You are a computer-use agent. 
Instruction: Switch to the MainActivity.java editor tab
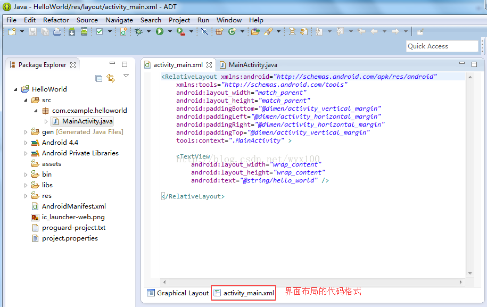click(249, 65)
